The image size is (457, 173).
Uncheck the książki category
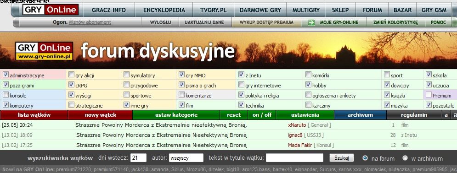tap(387, 95)
